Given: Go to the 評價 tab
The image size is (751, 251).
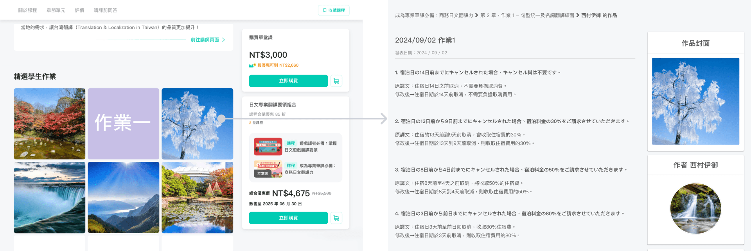Looking at the screenshot, I should click(x=80, y=11).
